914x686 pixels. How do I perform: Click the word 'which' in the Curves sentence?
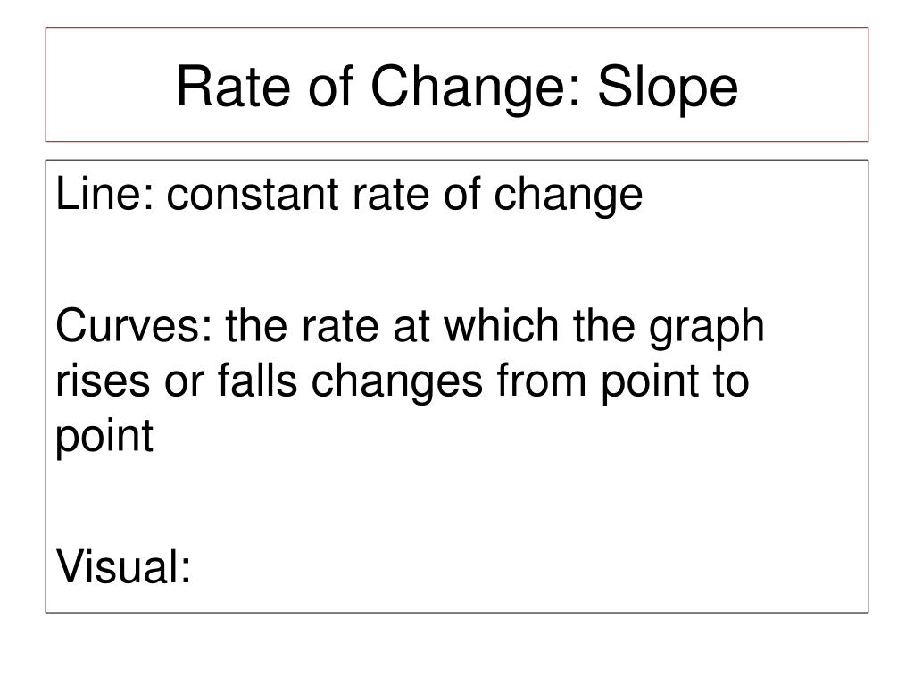coord(501,325)
